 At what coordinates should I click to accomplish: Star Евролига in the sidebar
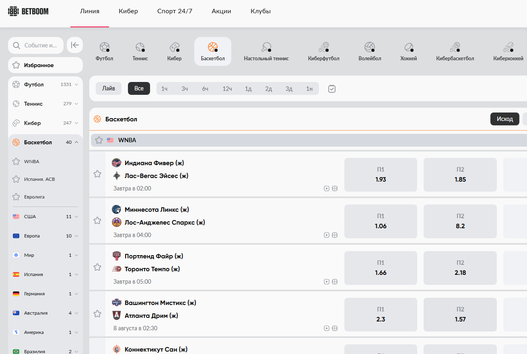(x=16, y=197)
